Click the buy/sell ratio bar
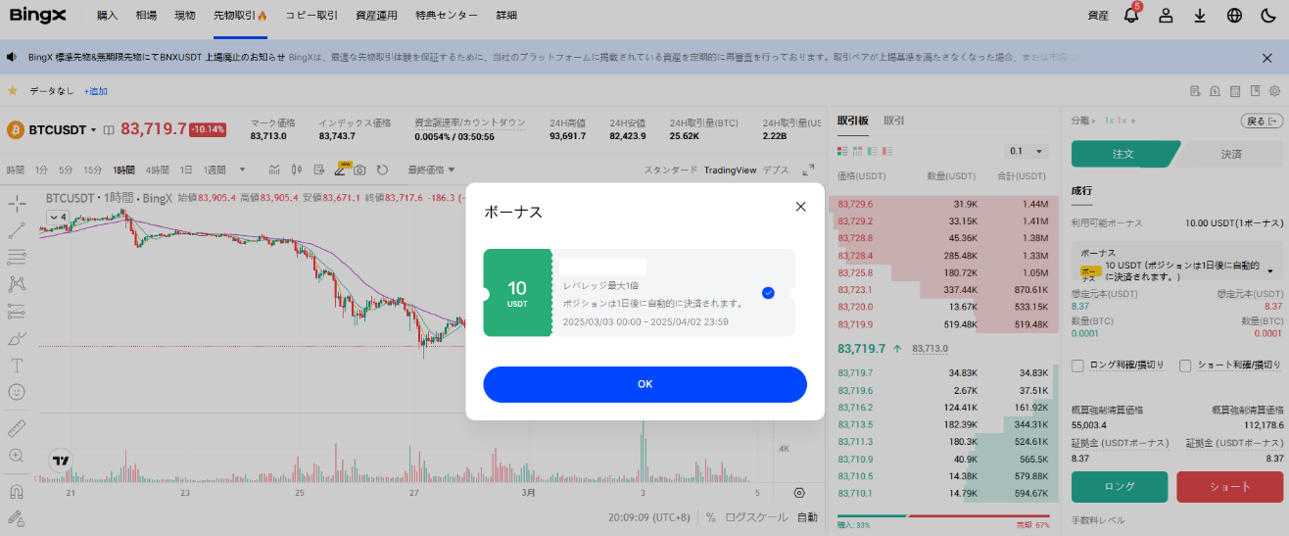 pyautogui.click(x=943, y=516)
